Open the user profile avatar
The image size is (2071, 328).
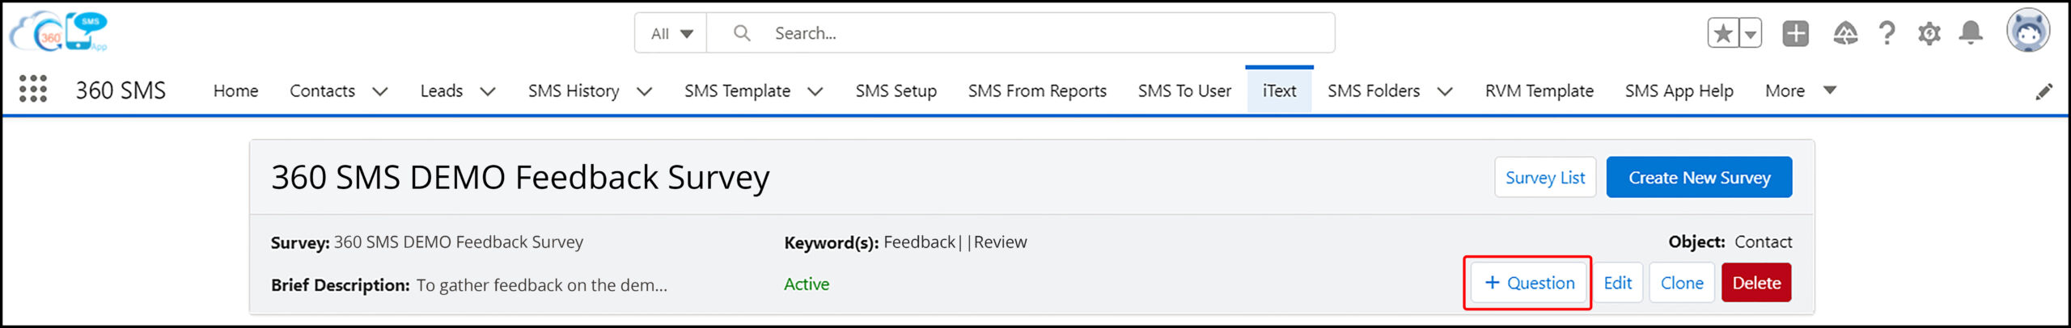2028,31
